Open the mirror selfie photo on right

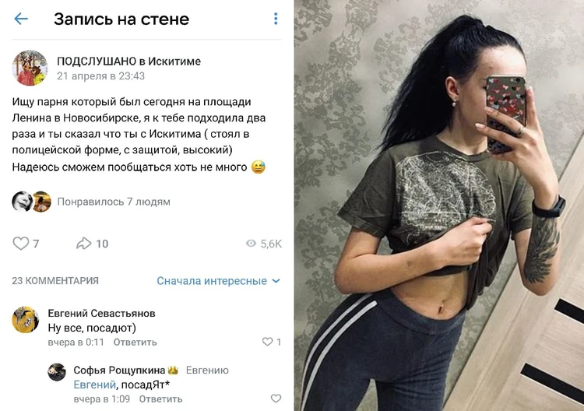point(439,205)
